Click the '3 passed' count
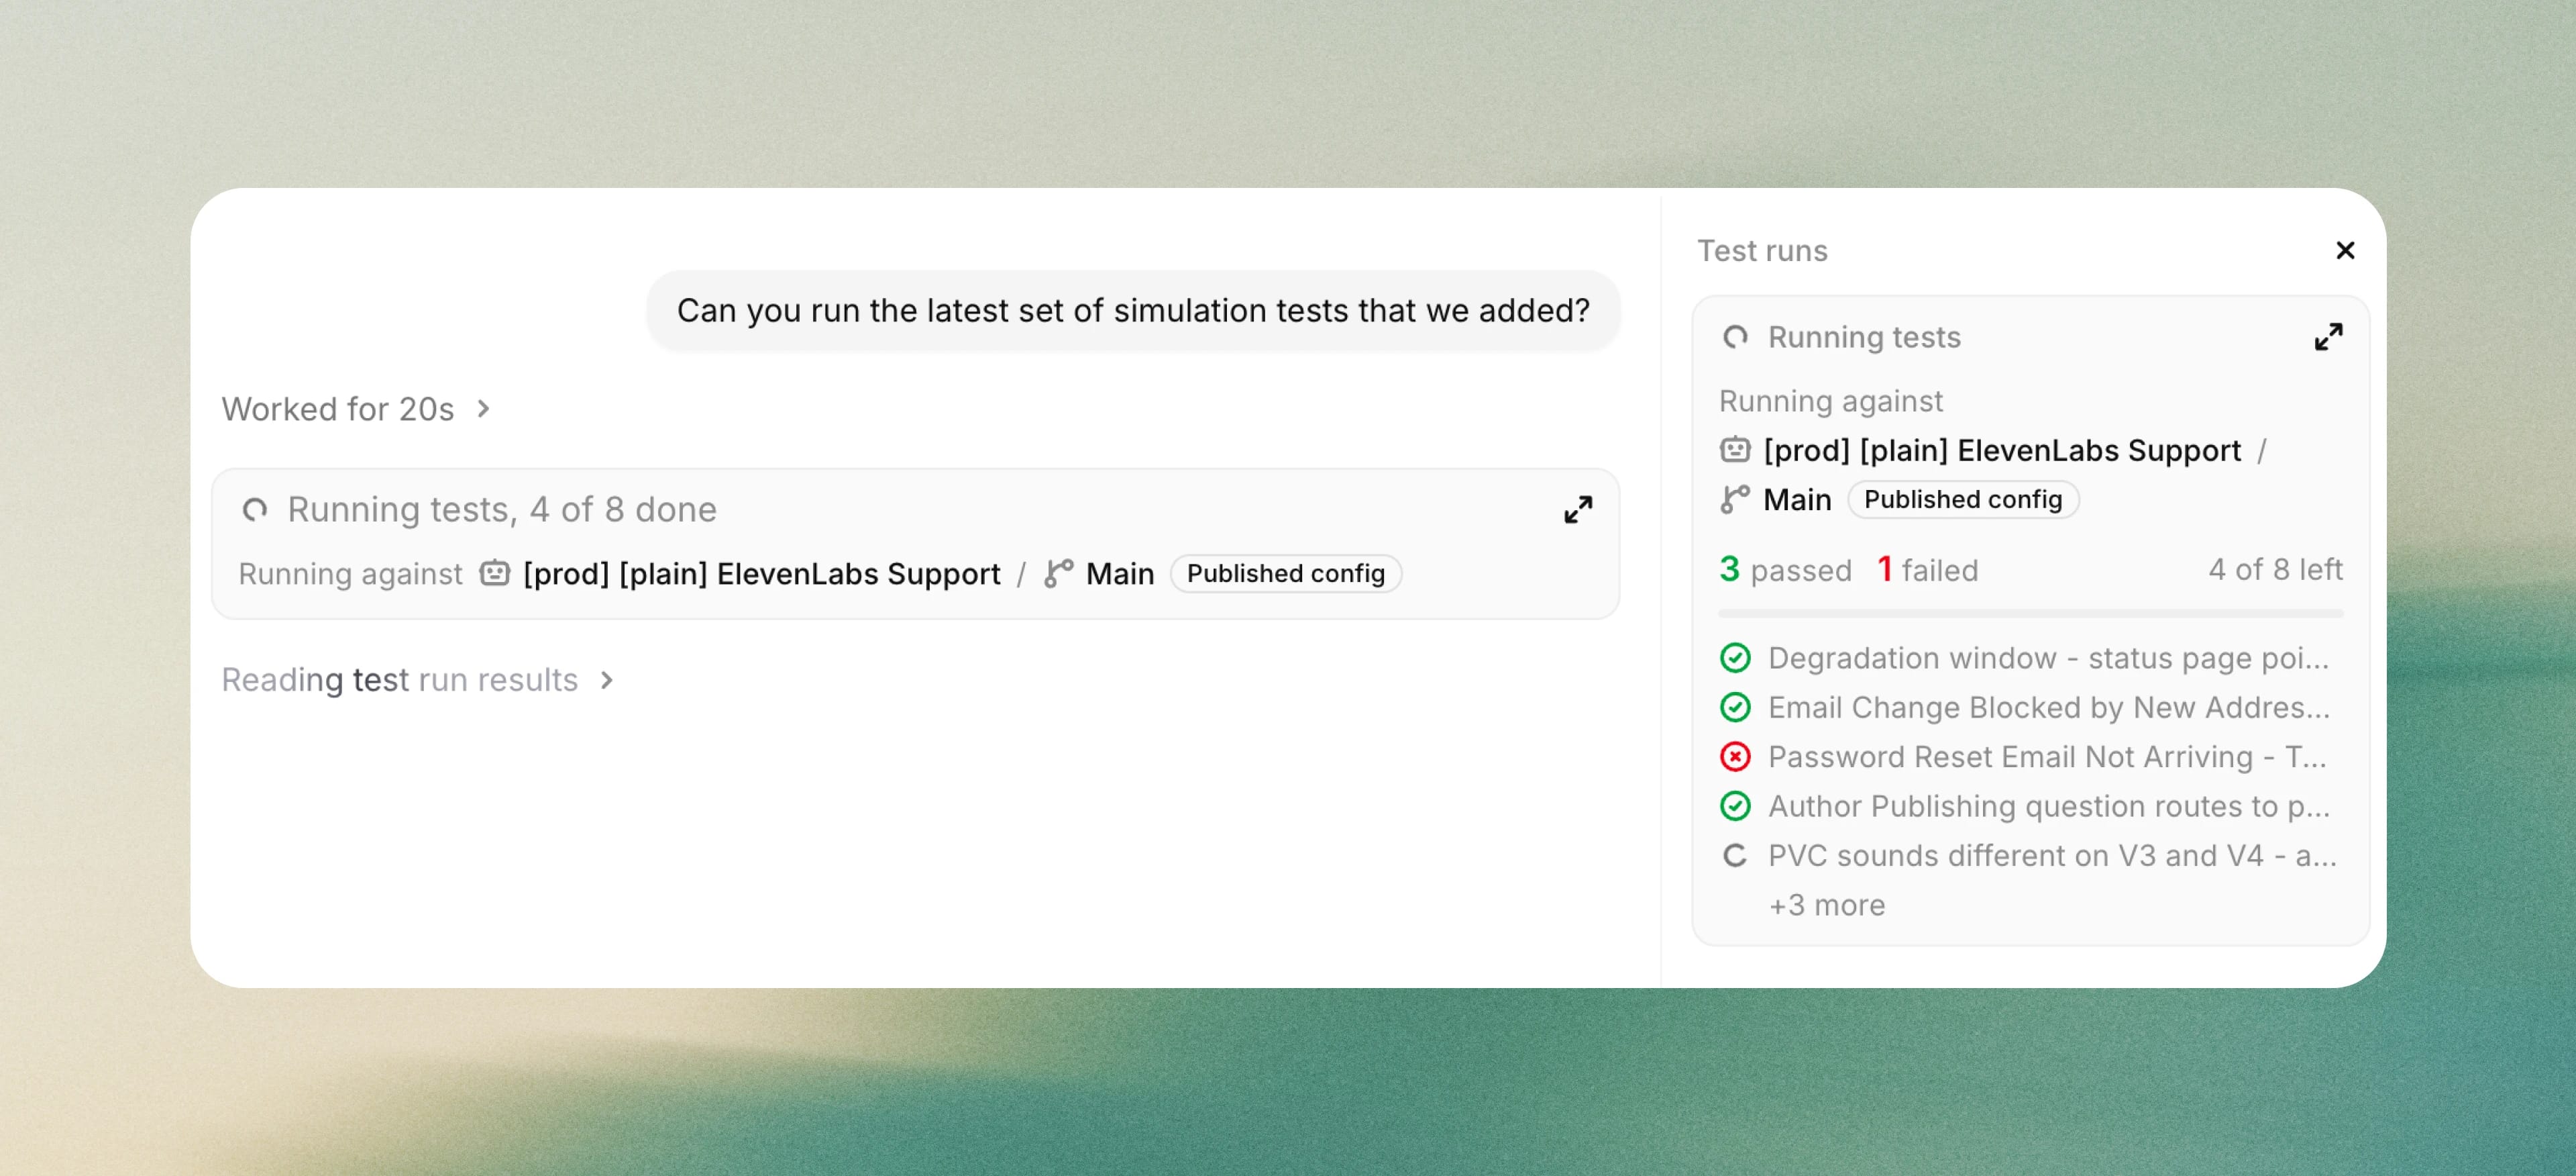2576x1176 pixels. click(x=1785, y=569)
